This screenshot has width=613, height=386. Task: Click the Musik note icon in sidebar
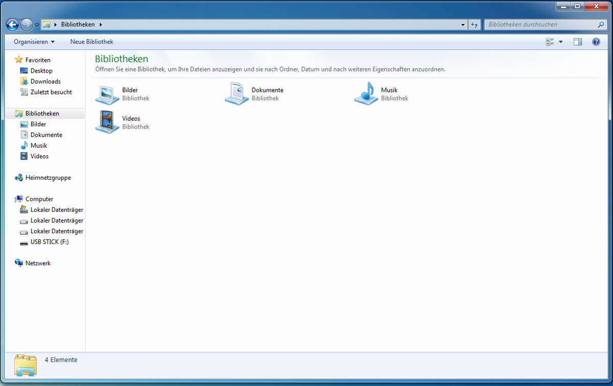(23, 146)
